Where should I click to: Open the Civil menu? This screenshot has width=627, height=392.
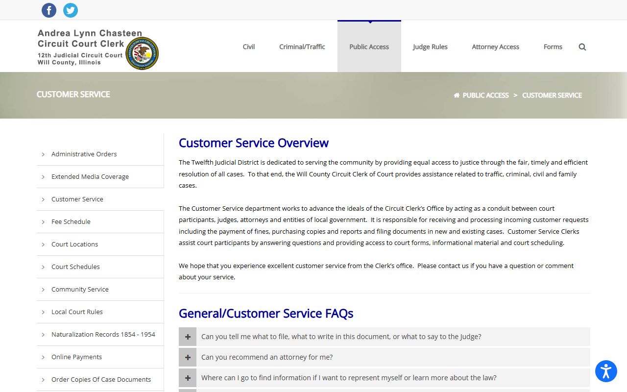pos(249,47)
